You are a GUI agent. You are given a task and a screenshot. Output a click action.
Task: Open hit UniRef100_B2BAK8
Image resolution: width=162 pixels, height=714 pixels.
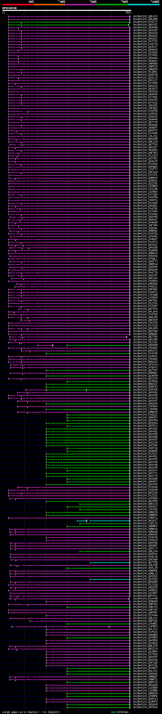(x=145, y=602)
